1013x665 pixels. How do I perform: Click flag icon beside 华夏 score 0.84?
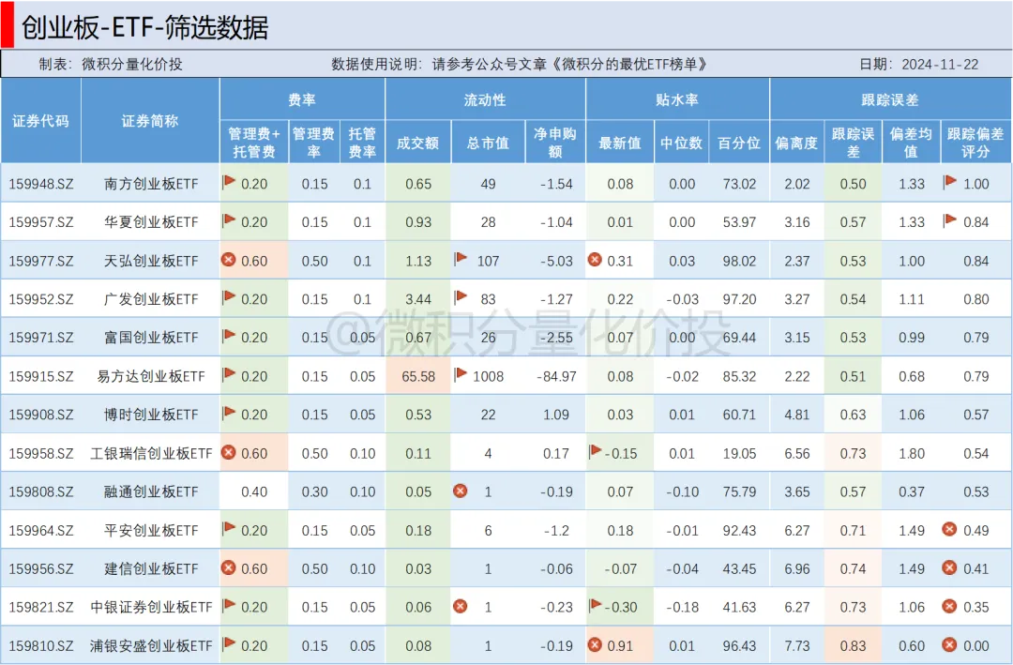950,220
